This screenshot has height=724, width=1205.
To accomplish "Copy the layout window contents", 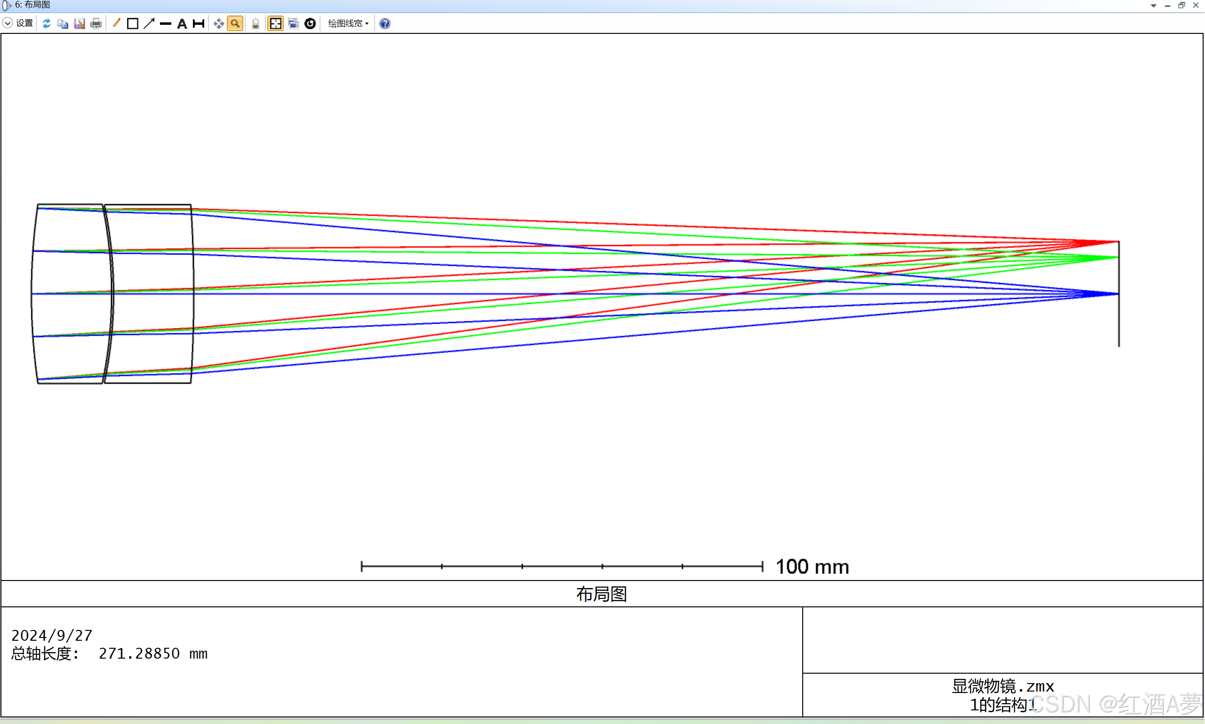I will coord(63,24).
